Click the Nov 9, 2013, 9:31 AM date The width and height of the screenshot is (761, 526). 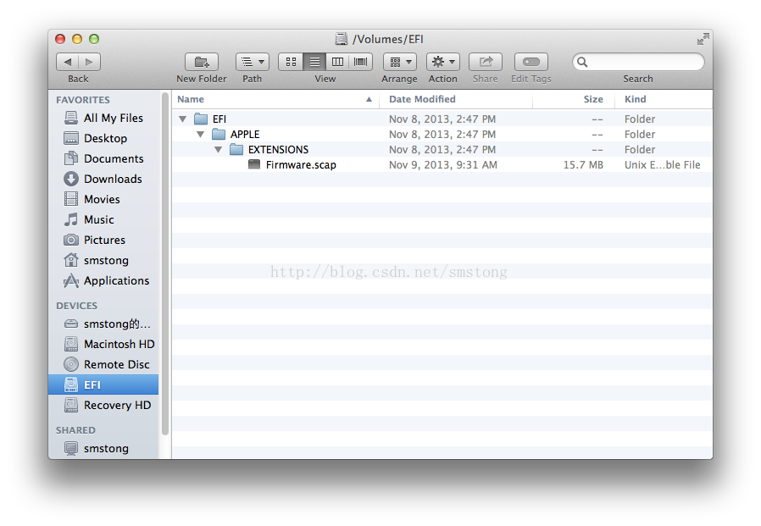pos(443,165)
